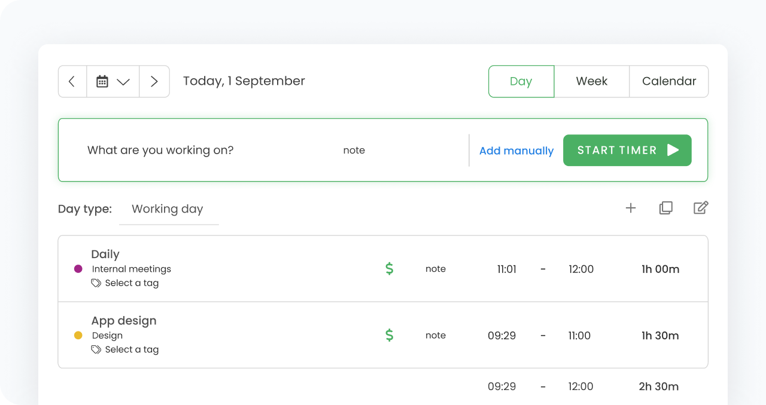This screenshot has width=766, height=405.
Task: Edit the 11:01 start time
Action: click(x=507, y=269)
